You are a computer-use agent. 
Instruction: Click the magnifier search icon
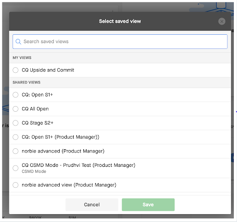[18, 42]
